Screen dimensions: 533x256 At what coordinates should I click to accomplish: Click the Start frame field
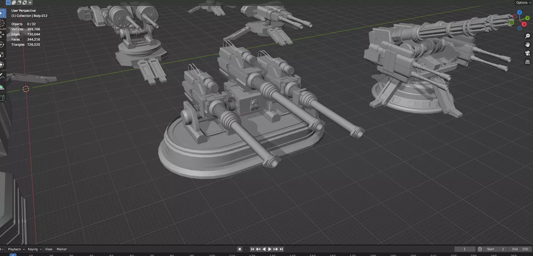coord(495,249)
